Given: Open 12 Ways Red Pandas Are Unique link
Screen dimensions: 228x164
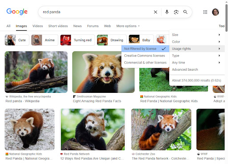Looking at the screenshot, I should click(92, 158).
